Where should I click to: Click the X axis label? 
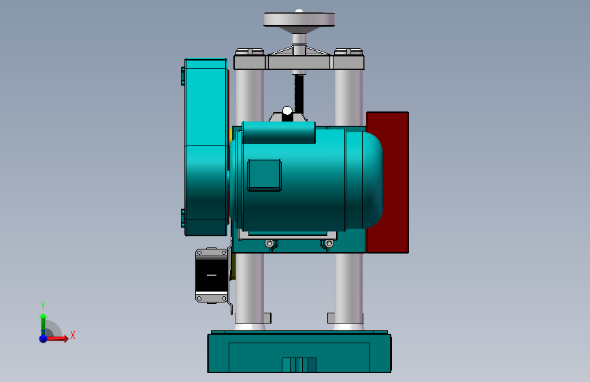(x=73, y=335)
